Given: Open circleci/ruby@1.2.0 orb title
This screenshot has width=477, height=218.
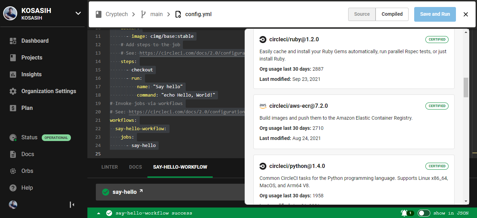Looking at the screenshot, I should 294,40.
